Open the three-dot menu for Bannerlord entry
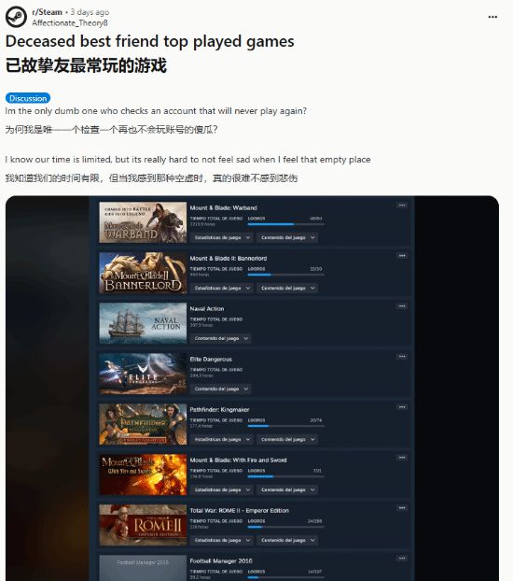This screenshot has height=581, width=513. [402, 256]
